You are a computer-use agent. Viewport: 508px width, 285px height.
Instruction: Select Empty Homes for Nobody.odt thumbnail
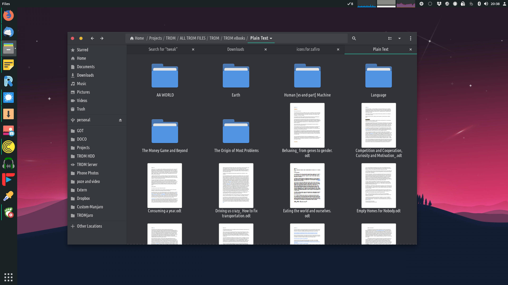[378, 186]
